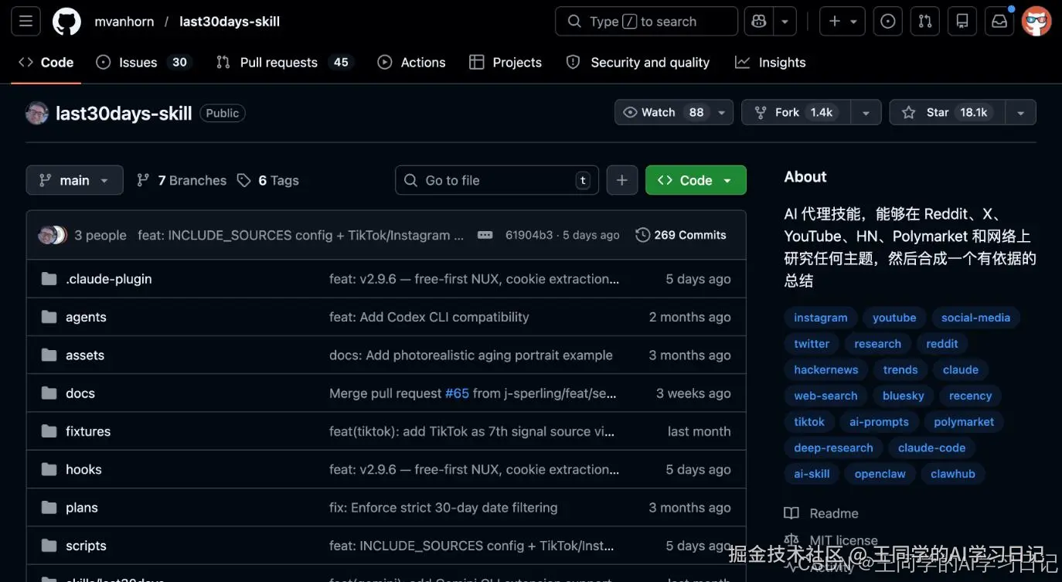This screenshot has height=582, width=1062.
Task: Click the agents folder icon
Action: click(49, 317)
